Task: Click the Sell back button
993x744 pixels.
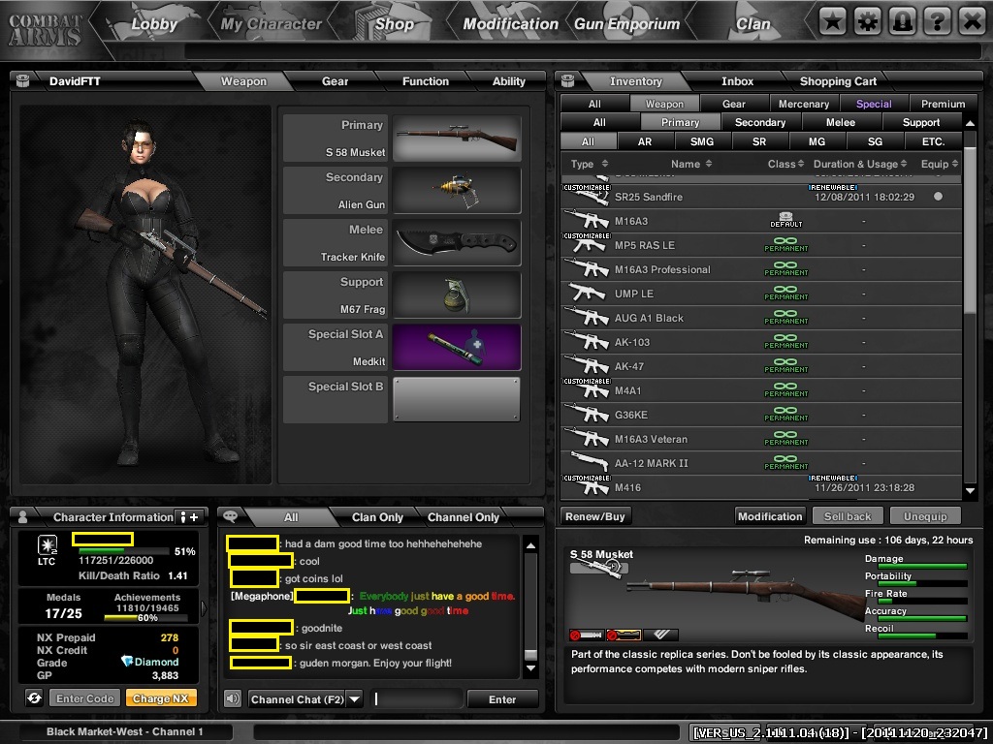Action: pyautogui.click(x=848, y=516)
